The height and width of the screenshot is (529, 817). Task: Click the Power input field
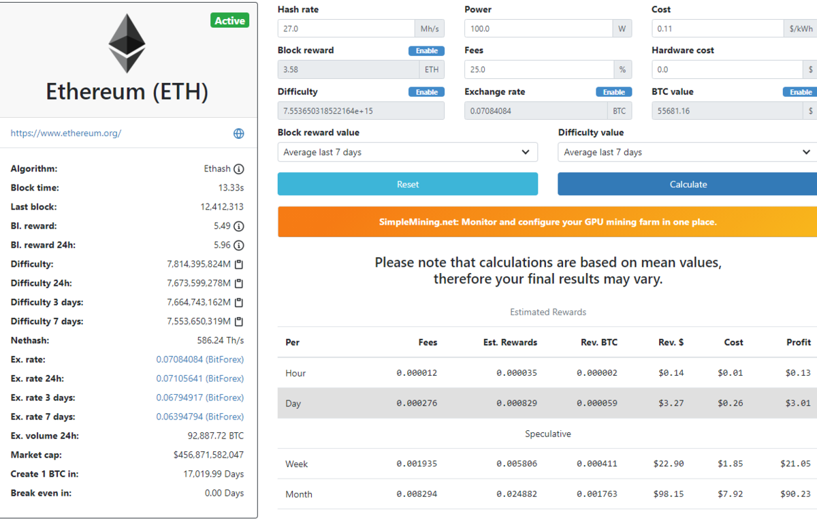click(539, 29)
